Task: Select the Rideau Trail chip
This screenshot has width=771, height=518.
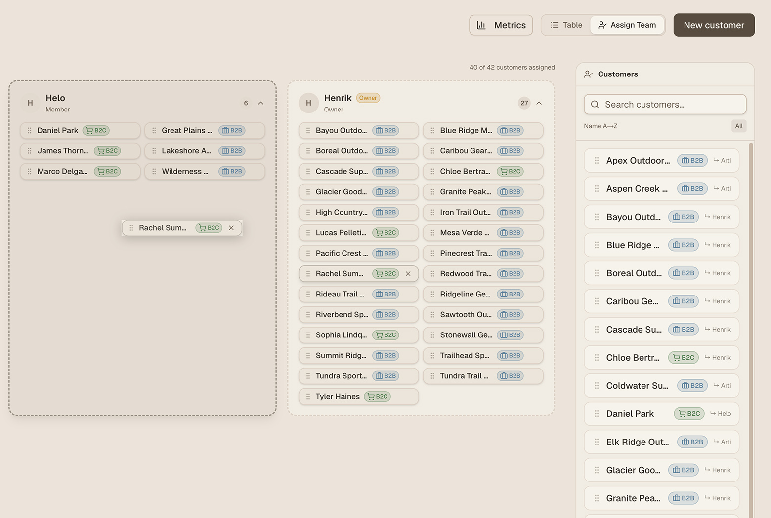Action: pyautogui.click(x=358, y=295)
